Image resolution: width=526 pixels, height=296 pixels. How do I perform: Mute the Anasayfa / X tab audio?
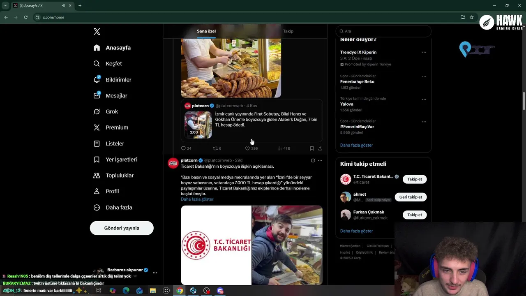pos(63,6)
